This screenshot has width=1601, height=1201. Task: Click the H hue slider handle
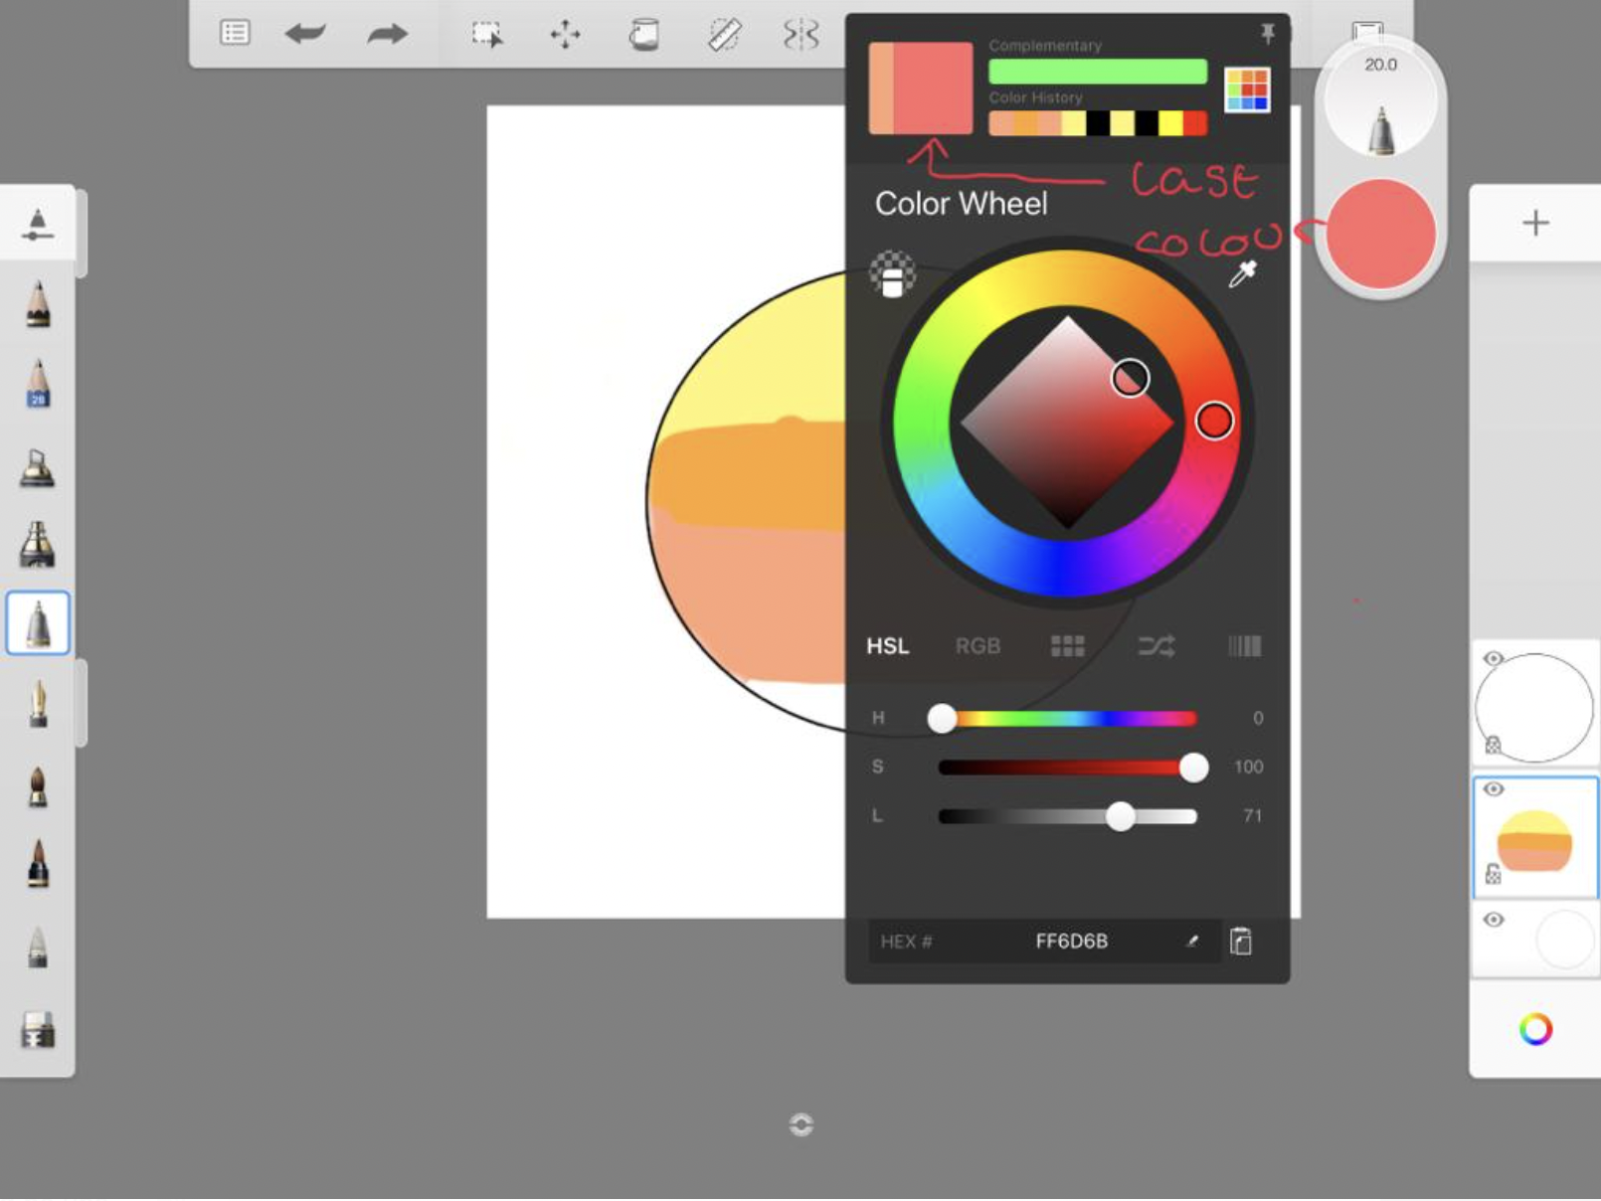942,718
